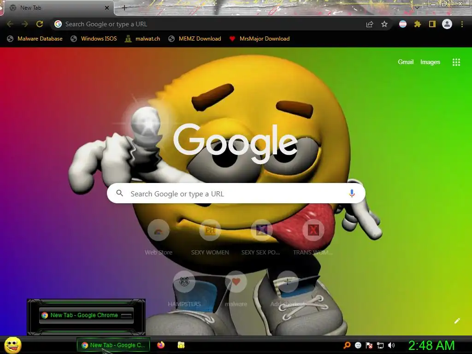Click the 2:48 AM taskbar clock

point(431,345)
